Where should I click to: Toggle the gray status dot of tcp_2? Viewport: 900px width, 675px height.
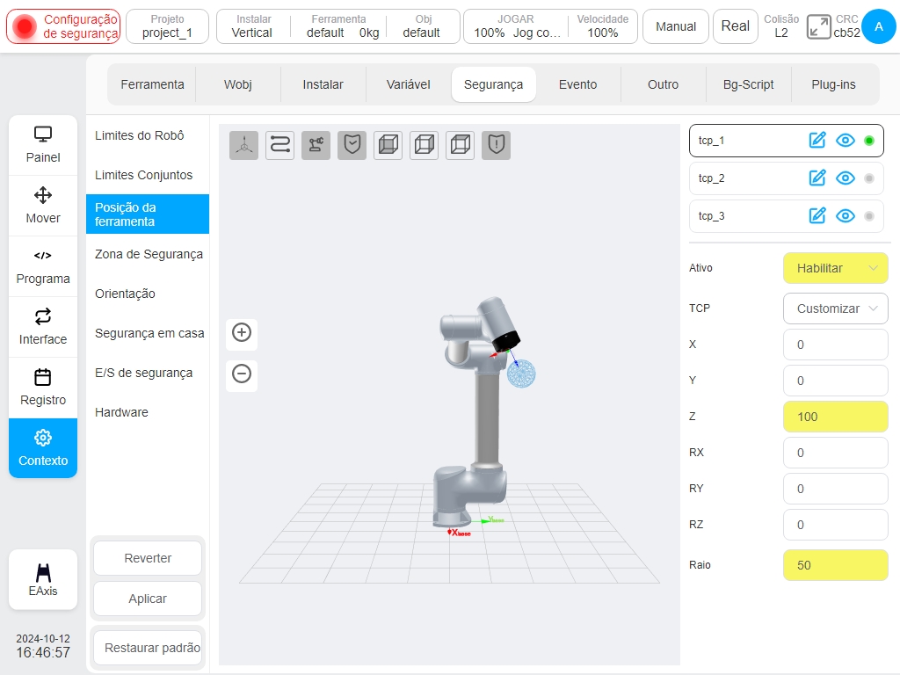click(x=869, y=178)
